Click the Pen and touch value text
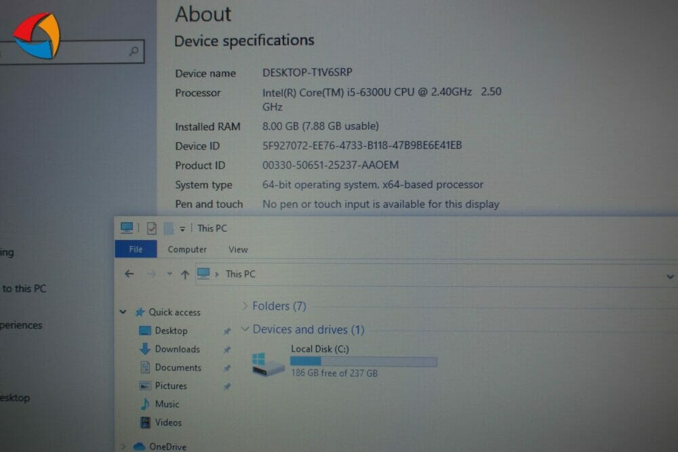 [380, 204]
